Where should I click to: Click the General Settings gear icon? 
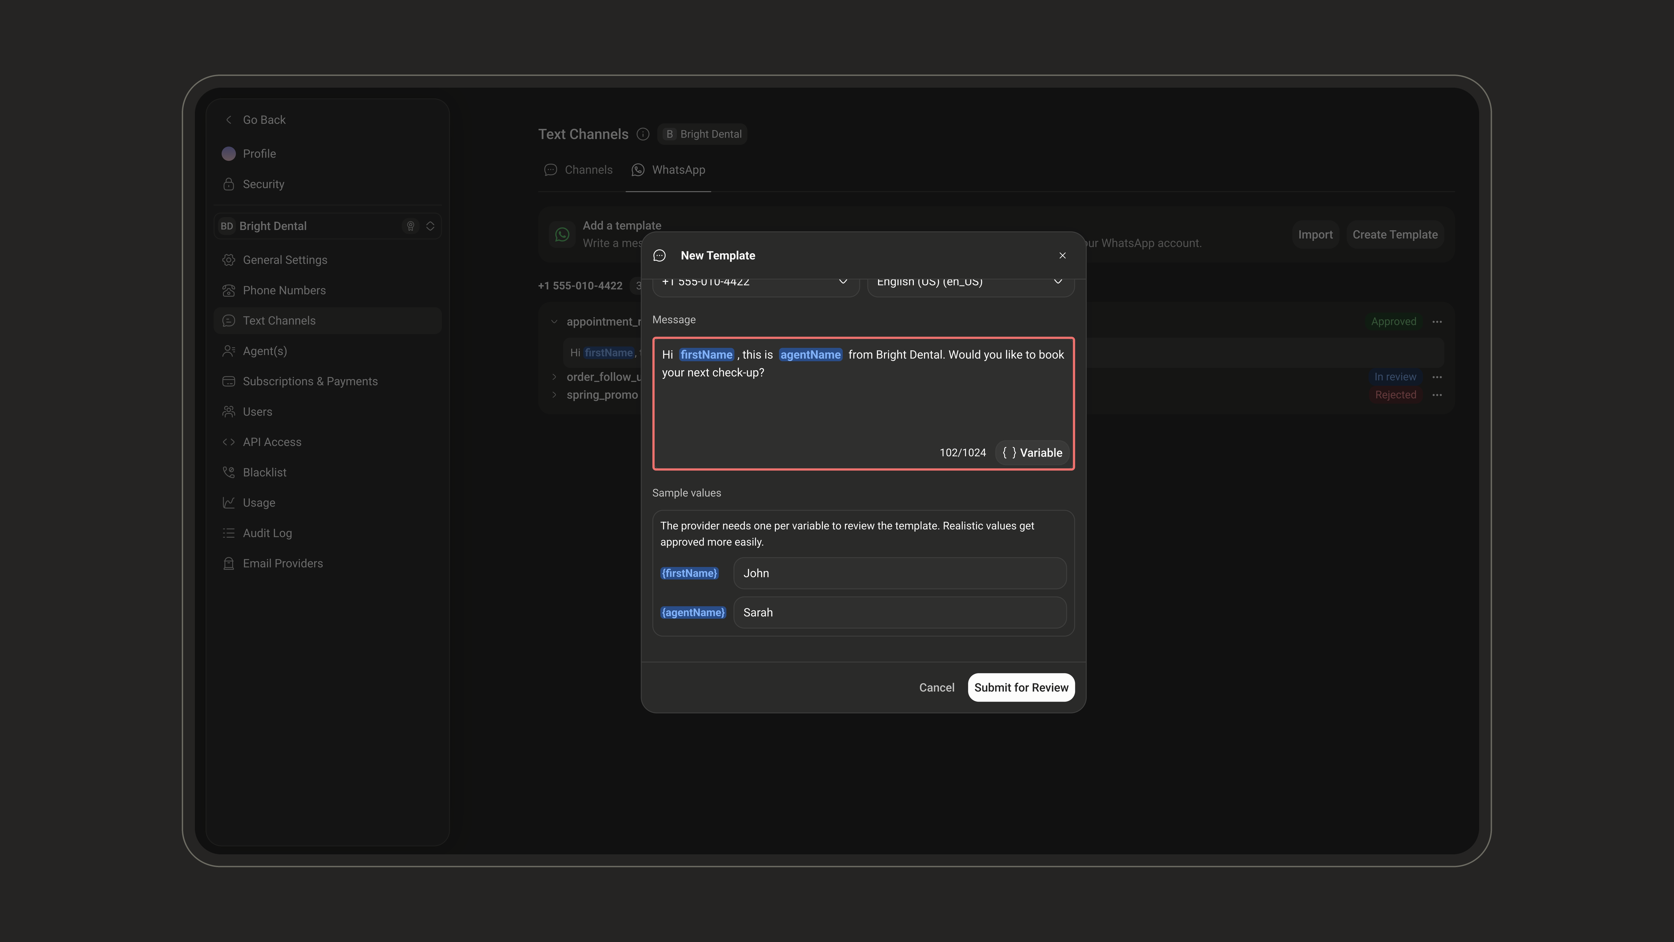(228, 260)
